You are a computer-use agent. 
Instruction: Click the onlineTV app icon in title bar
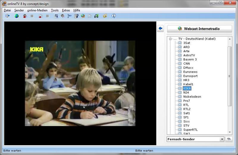(4, 4)
